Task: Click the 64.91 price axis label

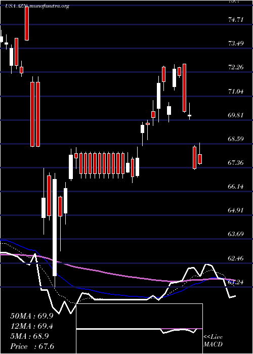Action: coord(236,210)
